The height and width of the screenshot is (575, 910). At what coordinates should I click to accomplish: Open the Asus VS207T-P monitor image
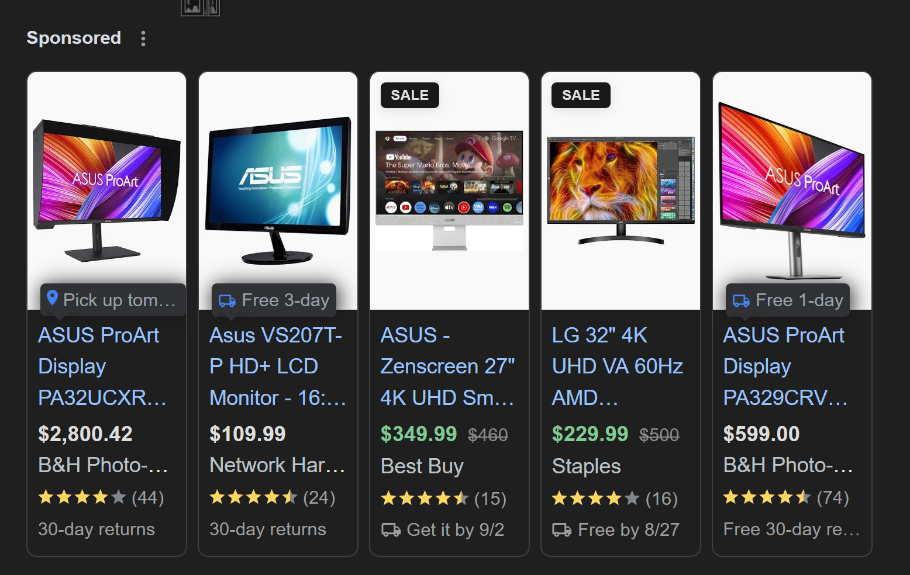[x=278, y=190]
